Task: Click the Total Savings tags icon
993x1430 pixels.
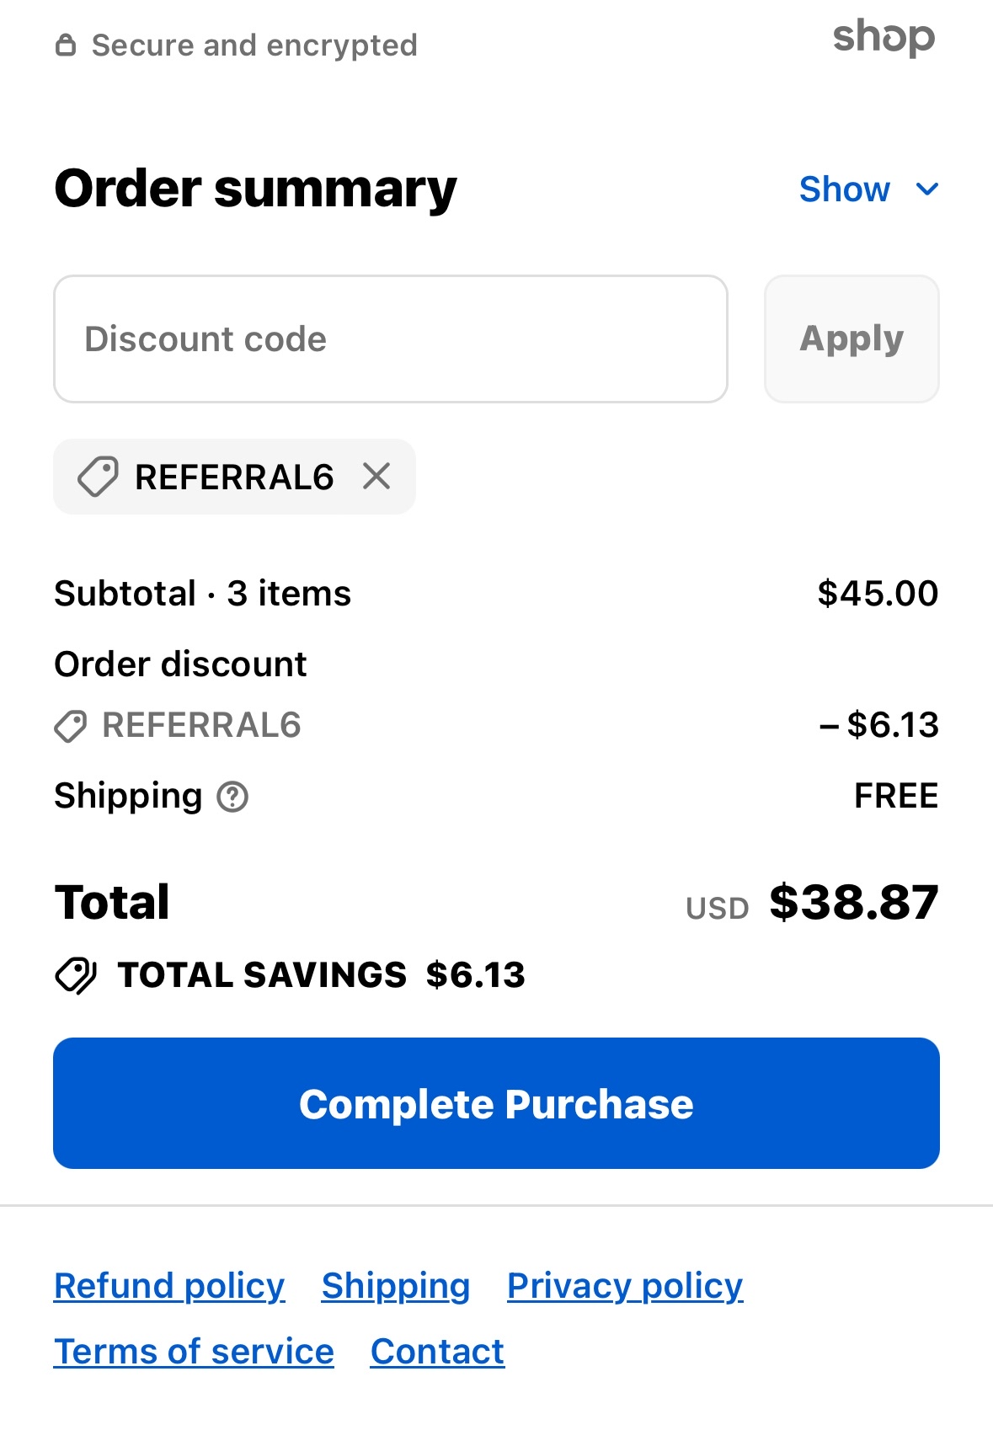Action: pyautogui.click(x=76, y=975)
